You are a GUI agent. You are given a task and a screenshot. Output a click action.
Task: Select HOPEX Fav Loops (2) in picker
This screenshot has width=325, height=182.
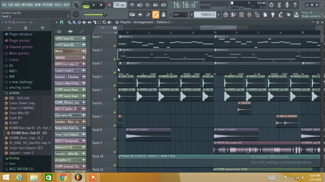[70, 64]
